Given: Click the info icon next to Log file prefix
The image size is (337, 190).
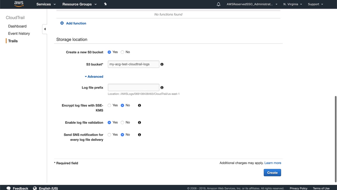Looking at the screenshot, I should click(x=162, y=88).
